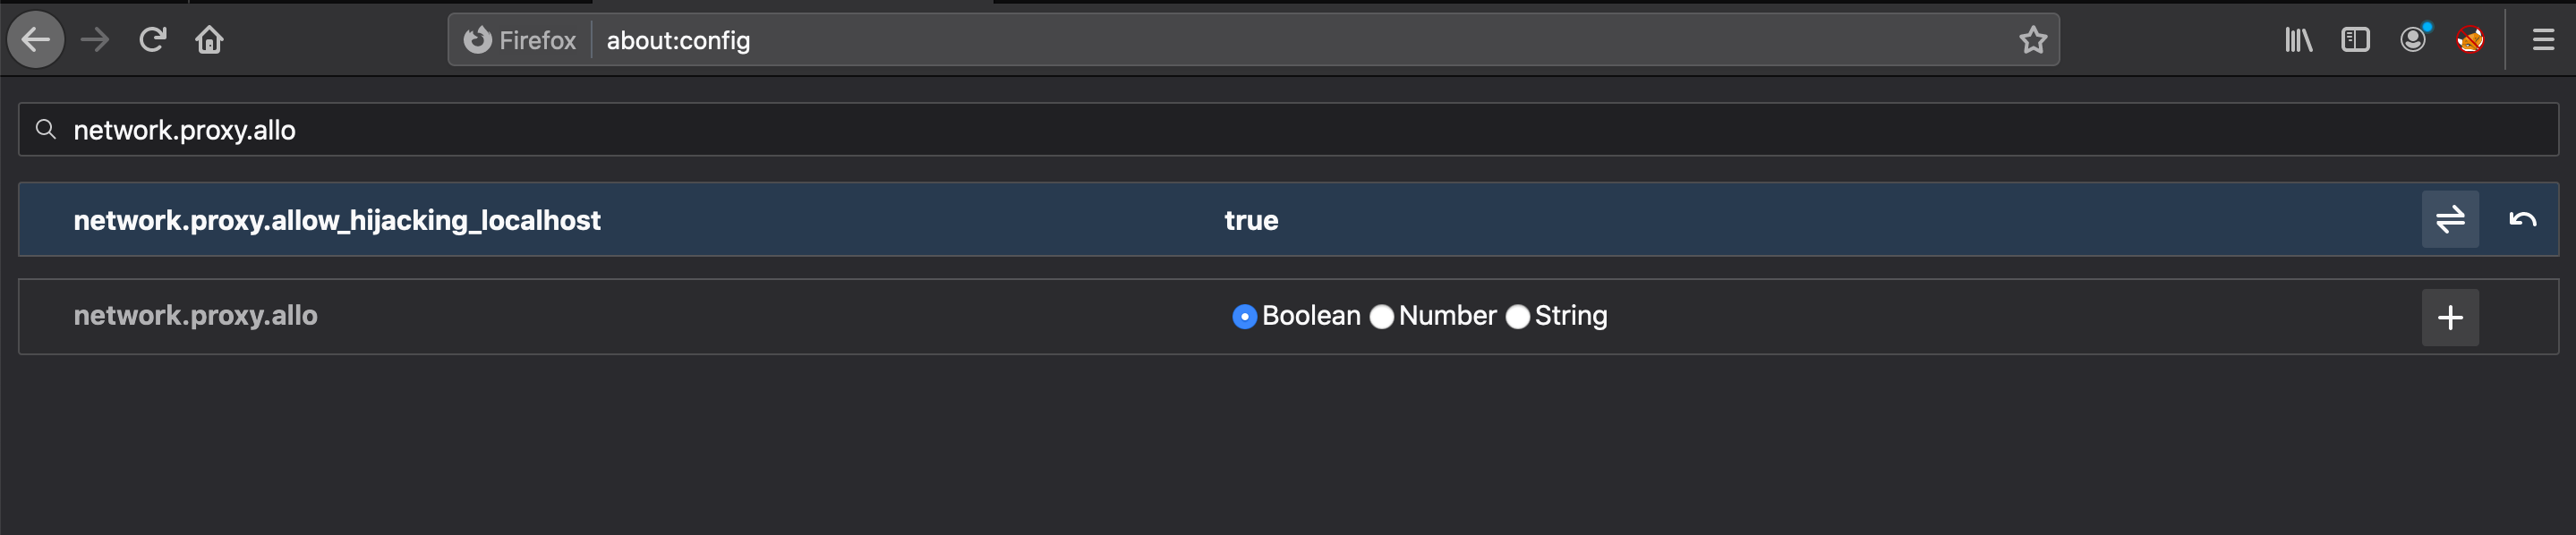
Task: Add the new network.proxy.allo preference
Action: (2449, 318)
